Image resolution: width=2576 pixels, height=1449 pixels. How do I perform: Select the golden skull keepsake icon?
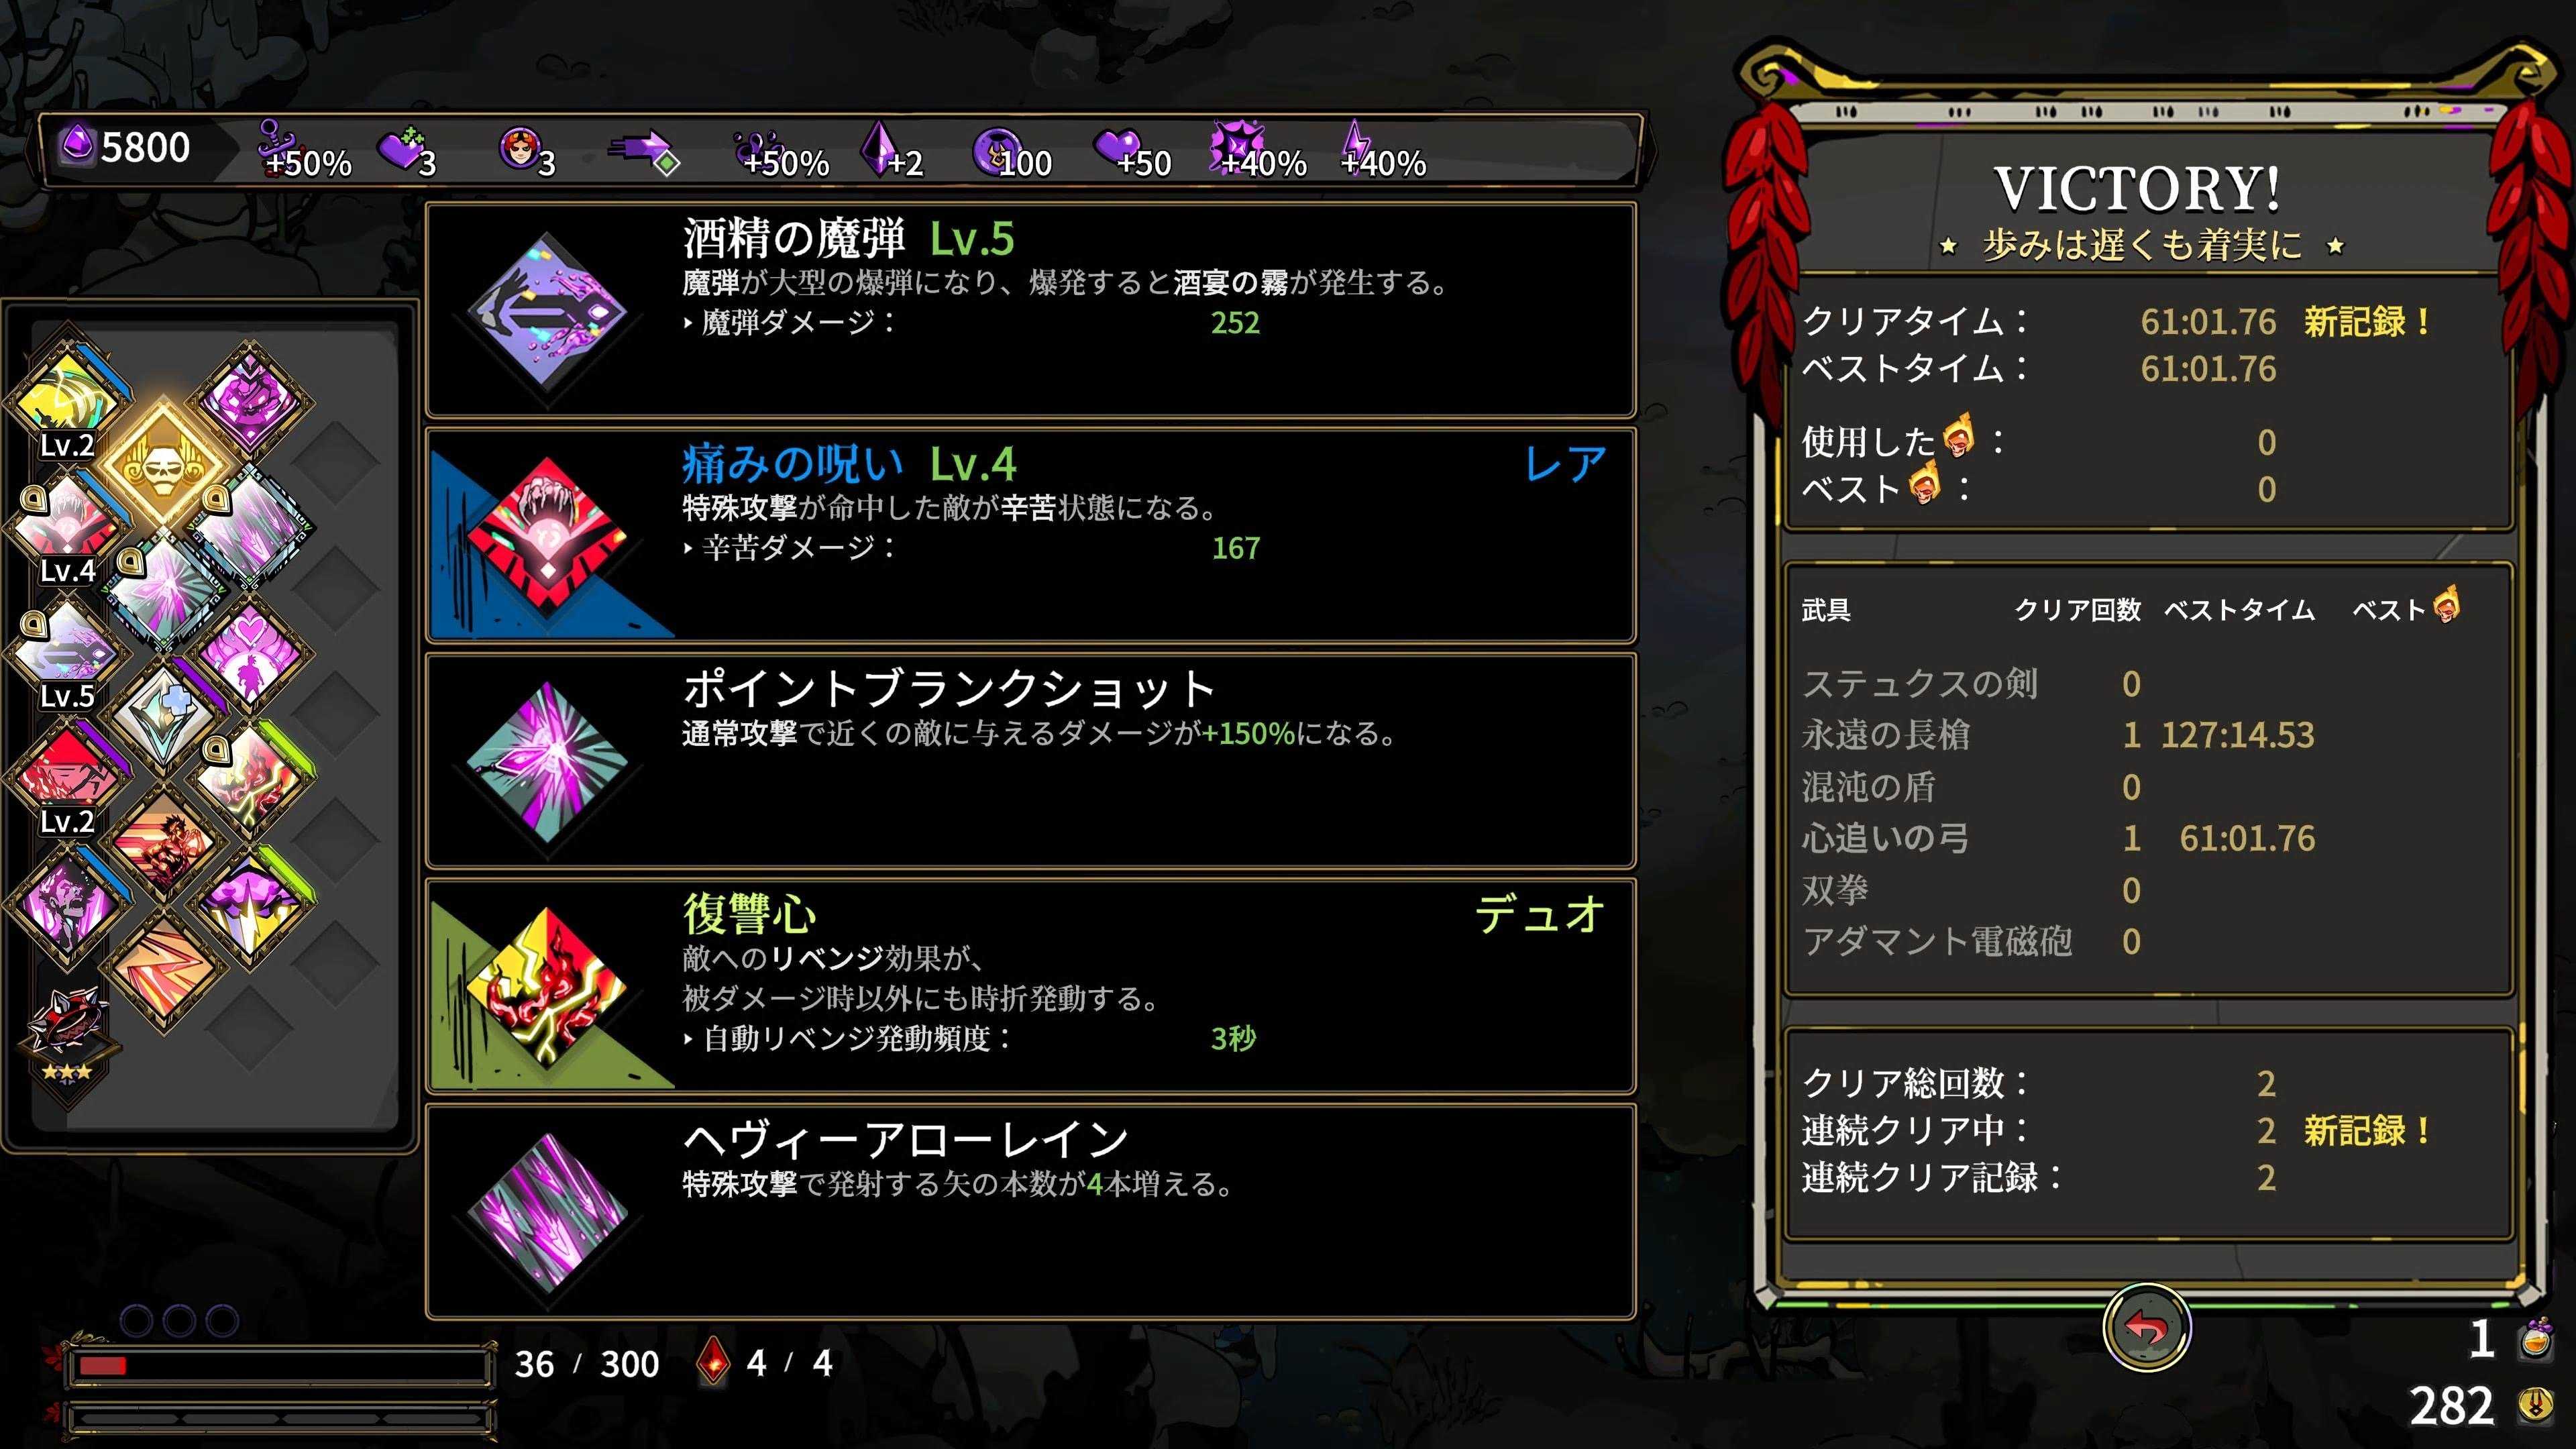click(x=163, y=463)
